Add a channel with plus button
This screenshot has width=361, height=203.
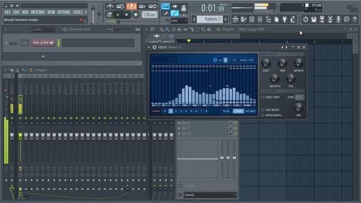[43, 56]
